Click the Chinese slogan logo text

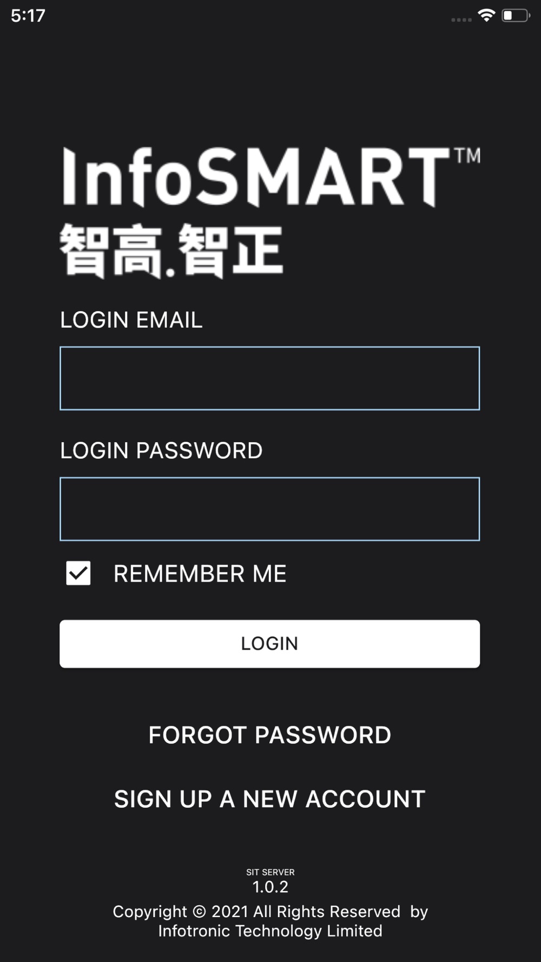pos(171,251)
